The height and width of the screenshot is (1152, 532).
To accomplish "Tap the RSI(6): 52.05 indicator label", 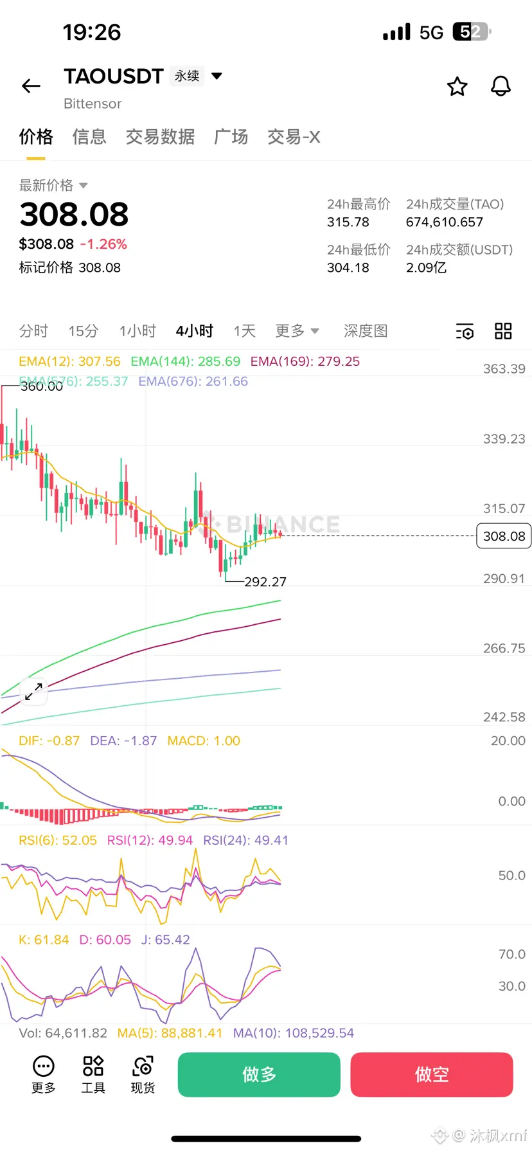I will tap(58, 840).
